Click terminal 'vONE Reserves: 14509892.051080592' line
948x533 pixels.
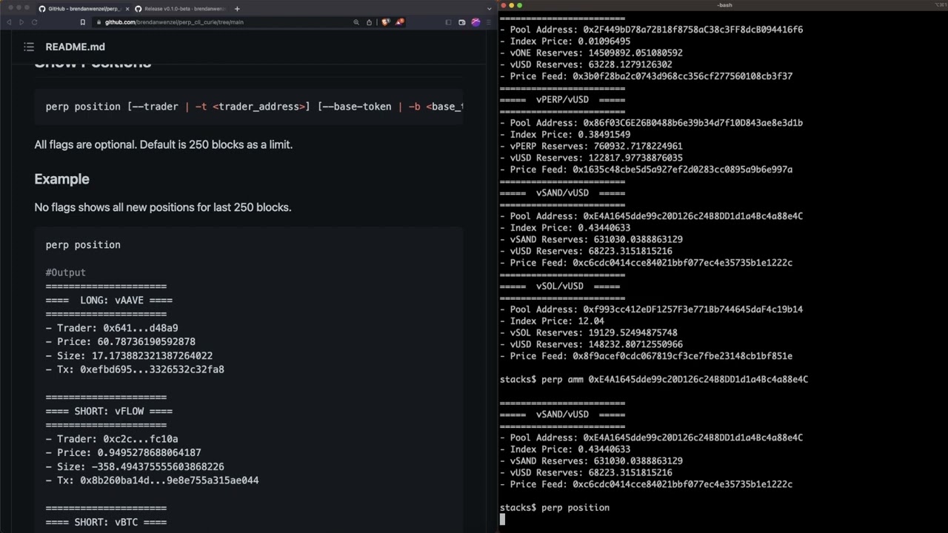pyautogui.click(x=591, y=53)
